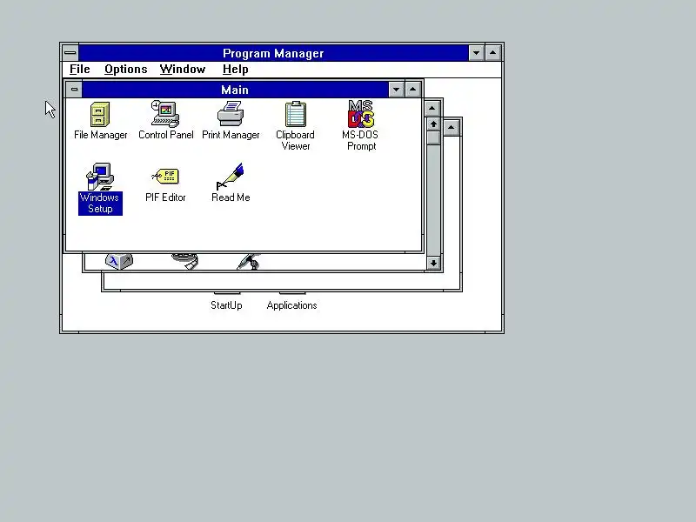Click the scrollbar thumb in the background group window
The height and width of the screenshot is (522, 696).
(433, 137)
